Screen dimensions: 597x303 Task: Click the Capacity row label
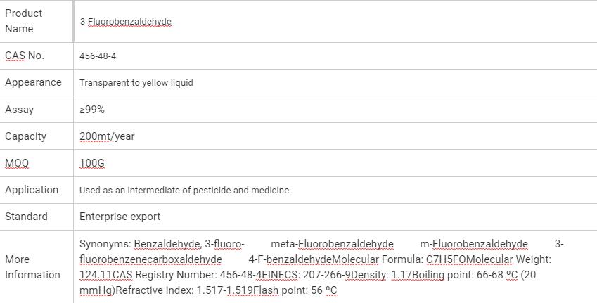click(x=25, y=136)
